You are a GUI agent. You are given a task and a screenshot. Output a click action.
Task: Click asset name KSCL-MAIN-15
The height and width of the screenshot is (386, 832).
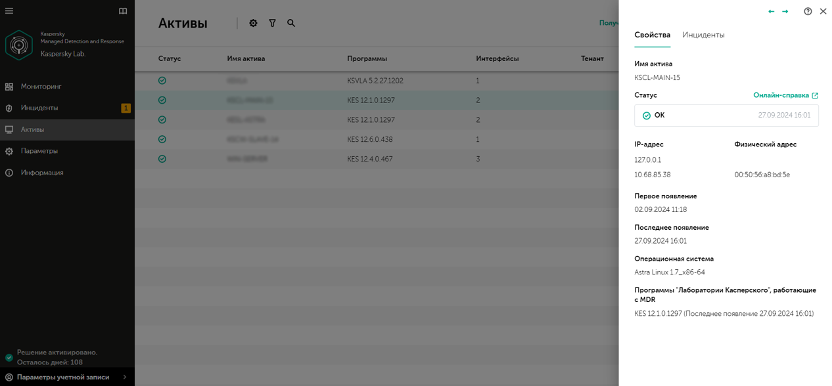[657, 77]
